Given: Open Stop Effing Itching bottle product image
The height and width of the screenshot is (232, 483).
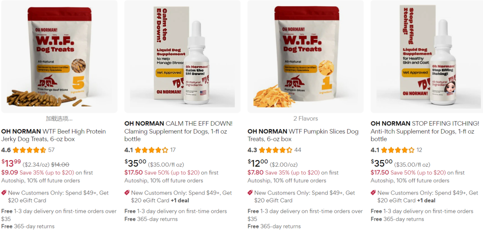Looking at the screenshot, I should 427,57.
